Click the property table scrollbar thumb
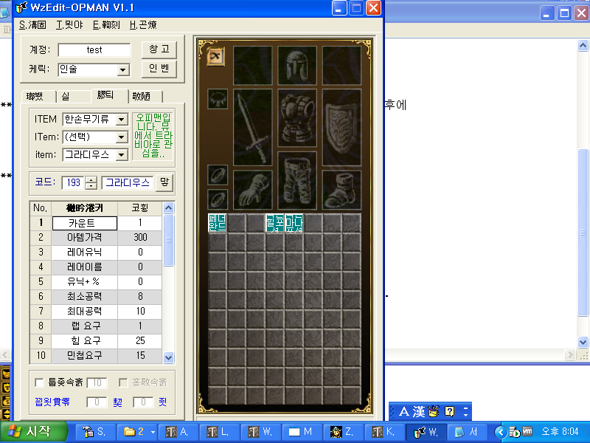Viewport: 590px width, 443px height. (169, 240)
